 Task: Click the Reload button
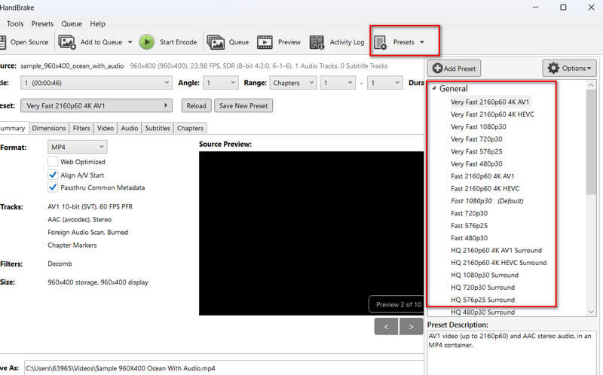click(x=196, y=105)
